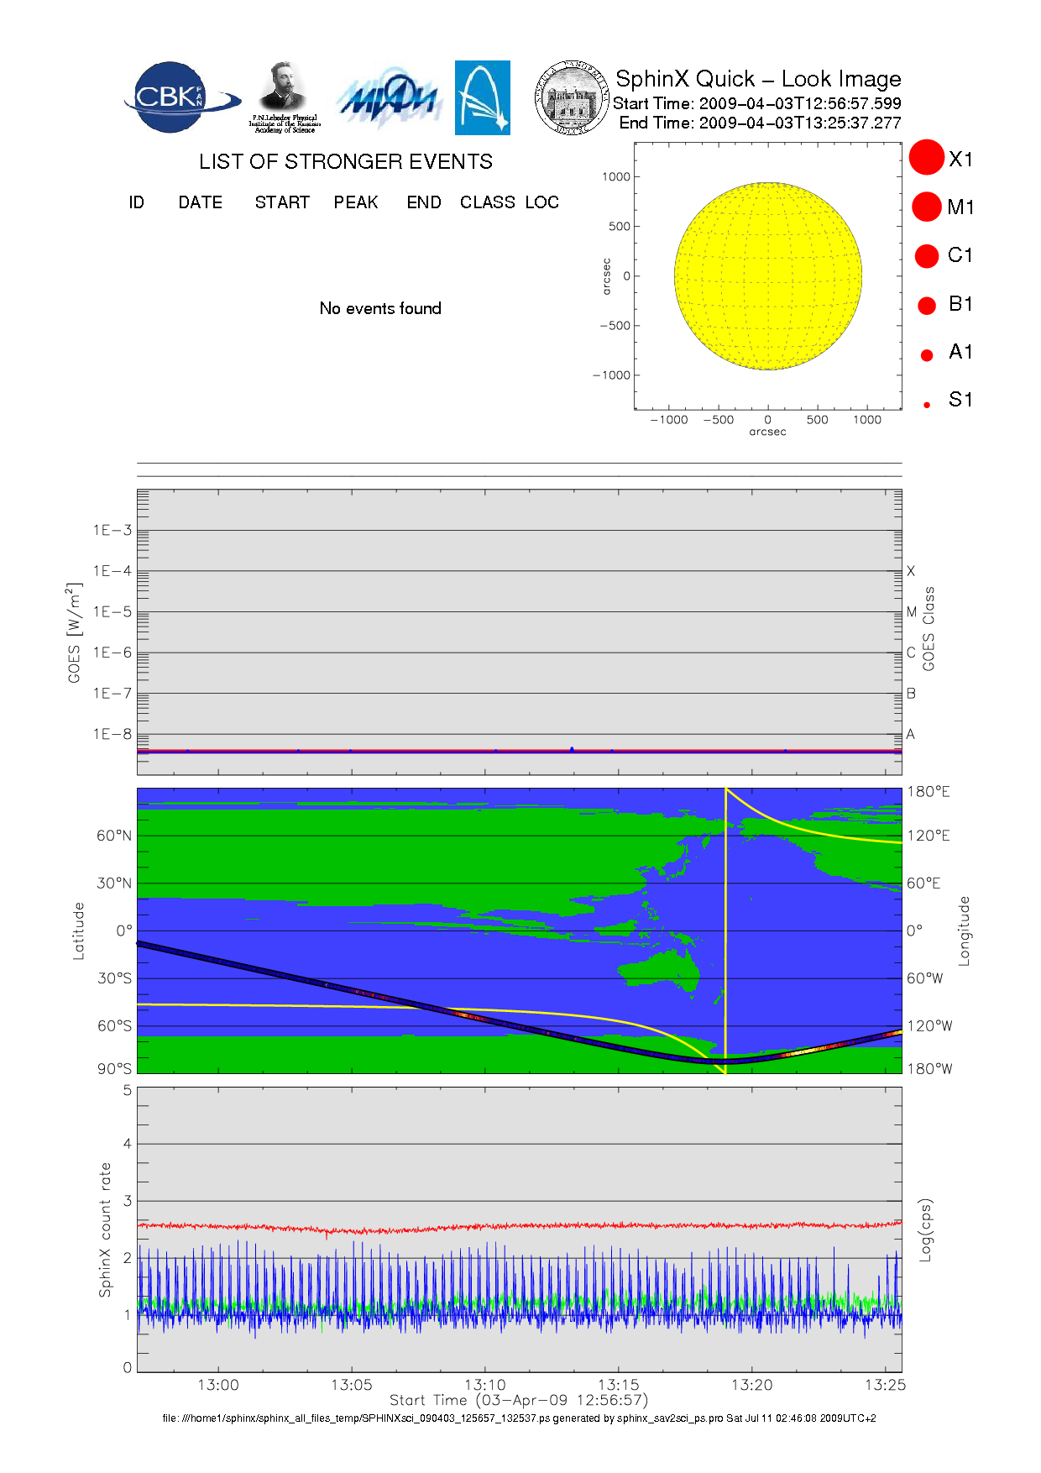The height and width of the screenshot is (1473, 1041).
Task: Click the DATE column header
Action: point(200,202)
